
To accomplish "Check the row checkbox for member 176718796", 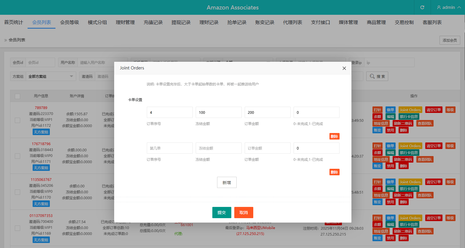I will click(x=17, y=156).
